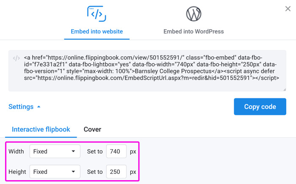Open Width mode via its dropdown arrow
The width and height of the screenshot is (296, 184).
73,151
